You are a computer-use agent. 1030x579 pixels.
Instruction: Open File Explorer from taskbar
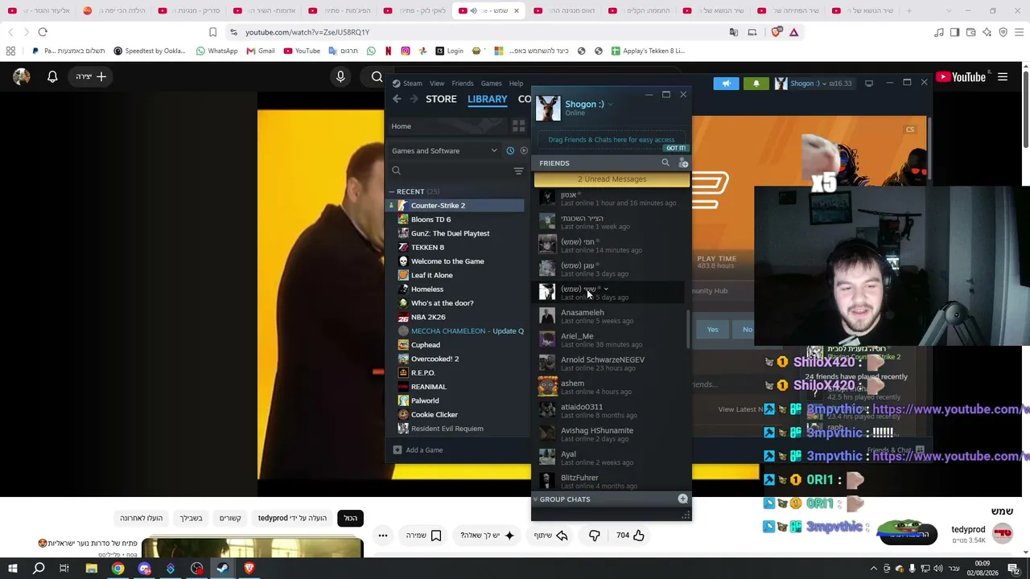tap(91, 569)
